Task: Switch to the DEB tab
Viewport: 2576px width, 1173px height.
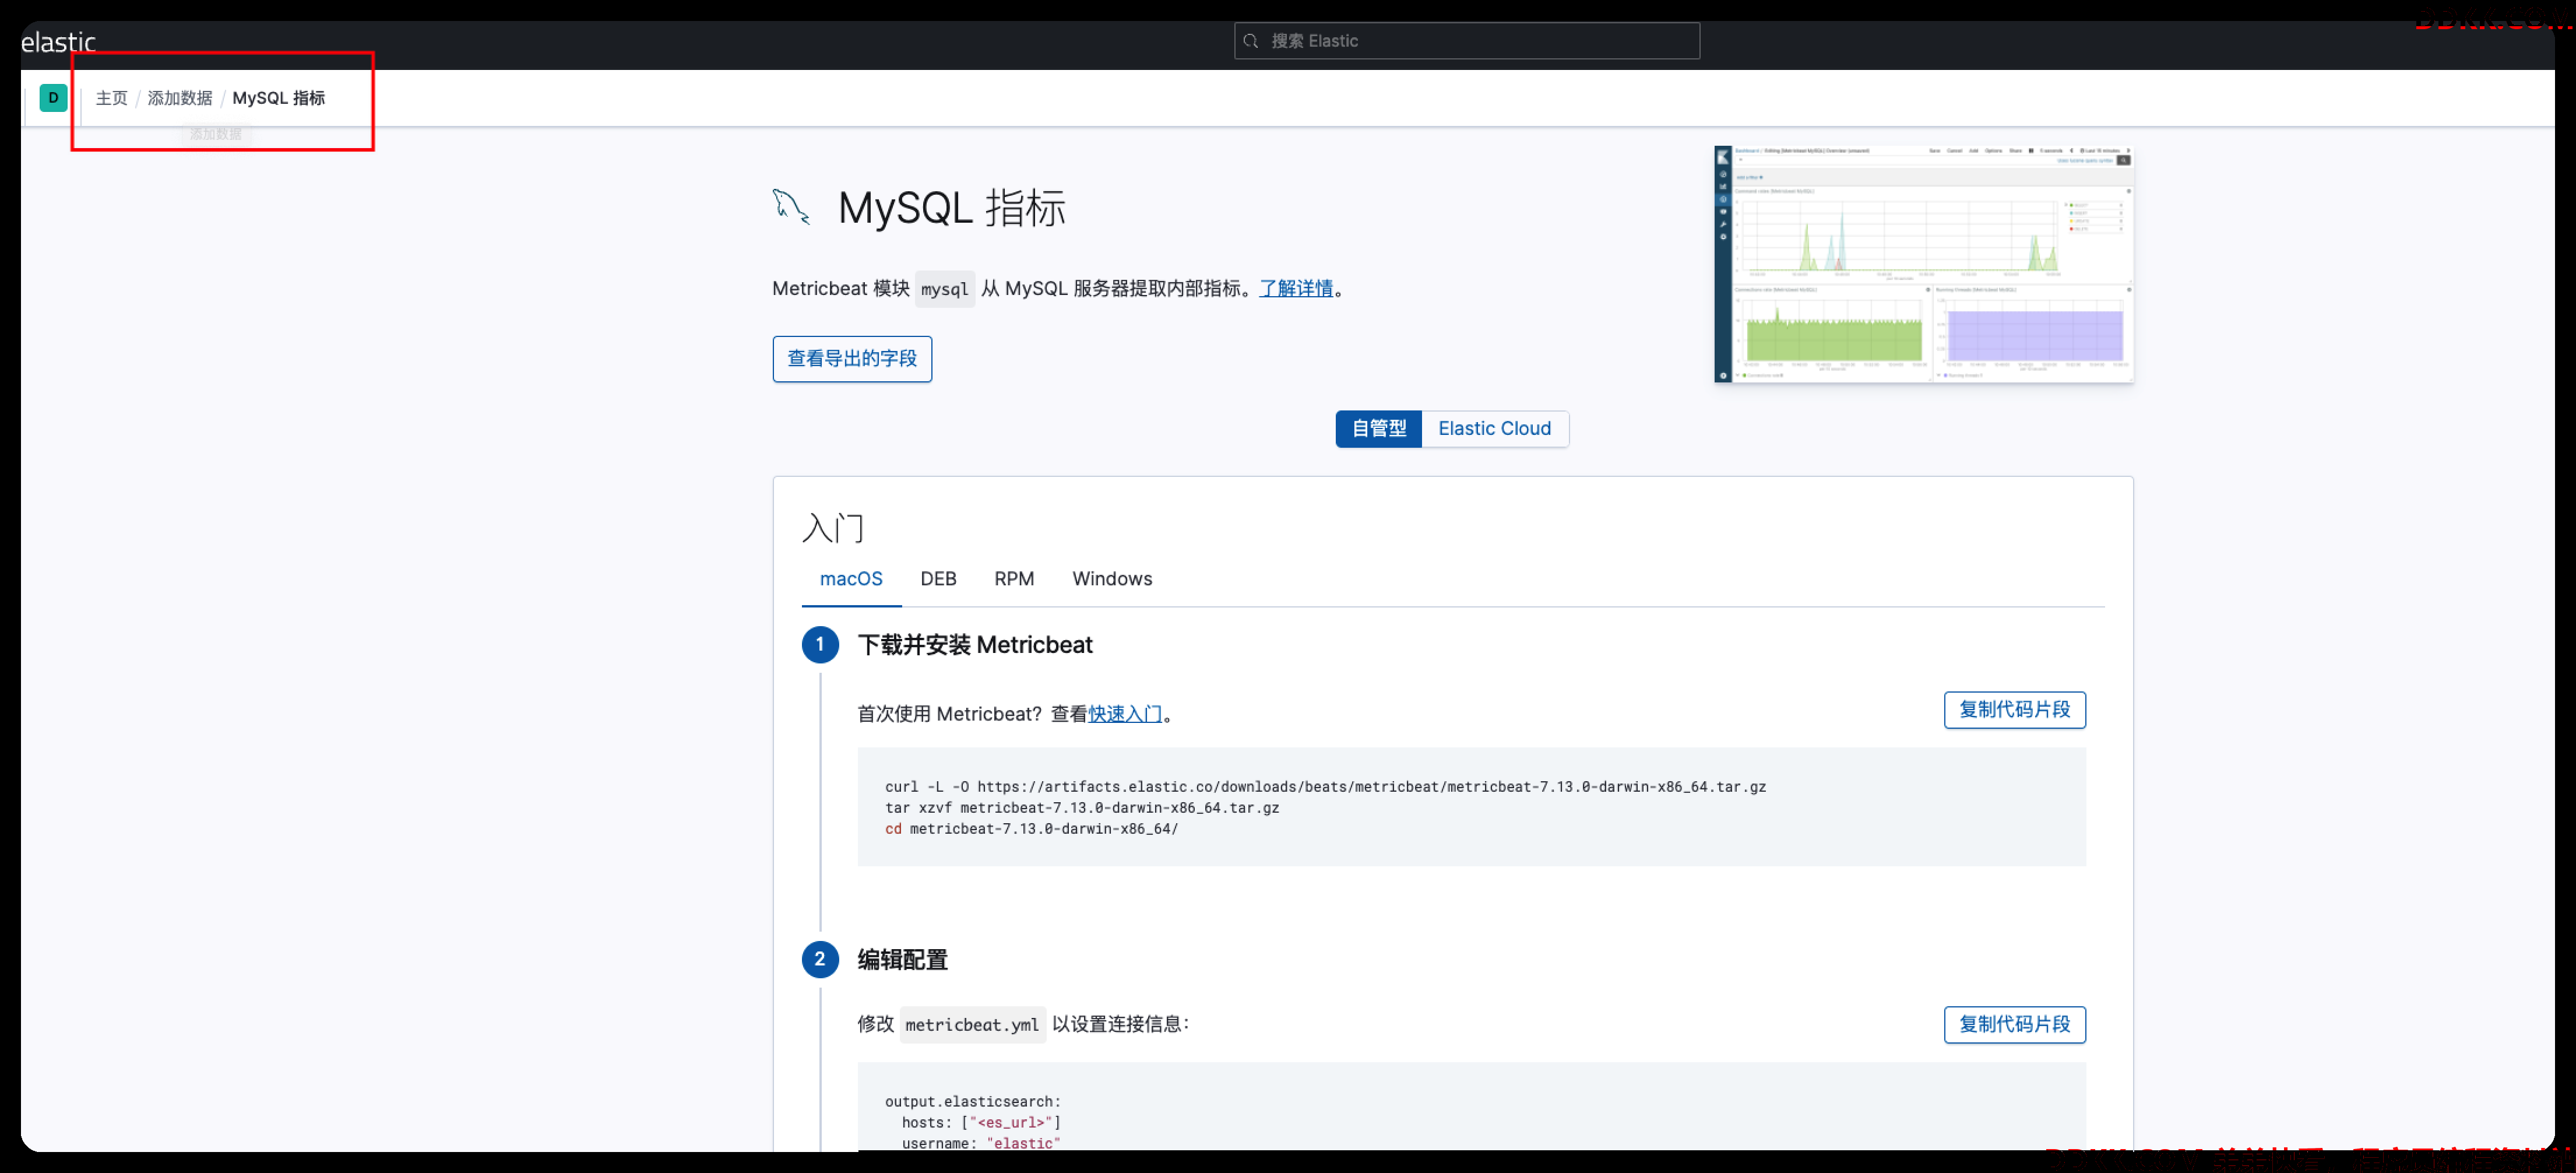Action: click(x=938, y=579)
